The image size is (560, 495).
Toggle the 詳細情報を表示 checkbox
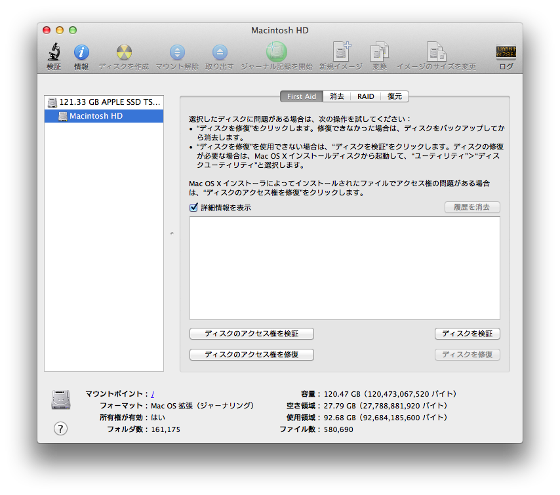(x=193, y=207)
